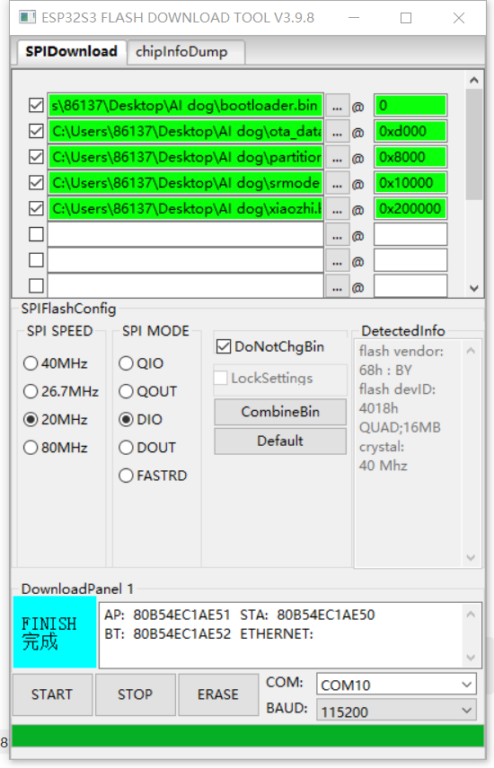The image size is (494, 768).
Task: Click the 'BT: 80B54EC1AE52' MAC text
Action: click(167, 634)
